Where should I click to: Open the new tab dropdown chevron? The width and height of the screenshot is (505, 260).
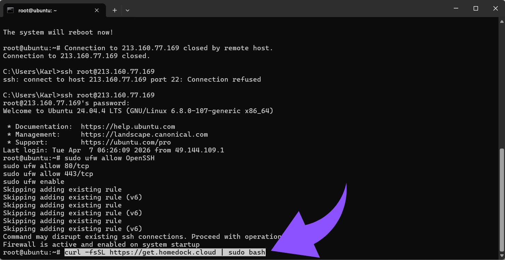tap(127, 10)
